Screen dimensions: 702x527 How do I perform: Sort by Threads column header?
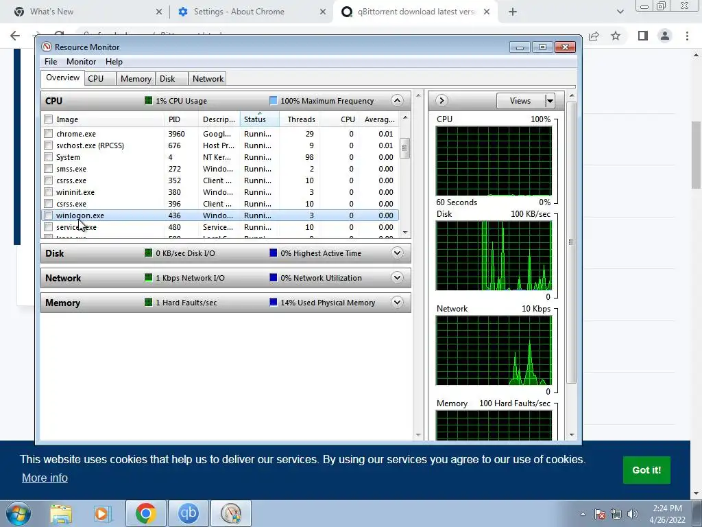(299, 119)
